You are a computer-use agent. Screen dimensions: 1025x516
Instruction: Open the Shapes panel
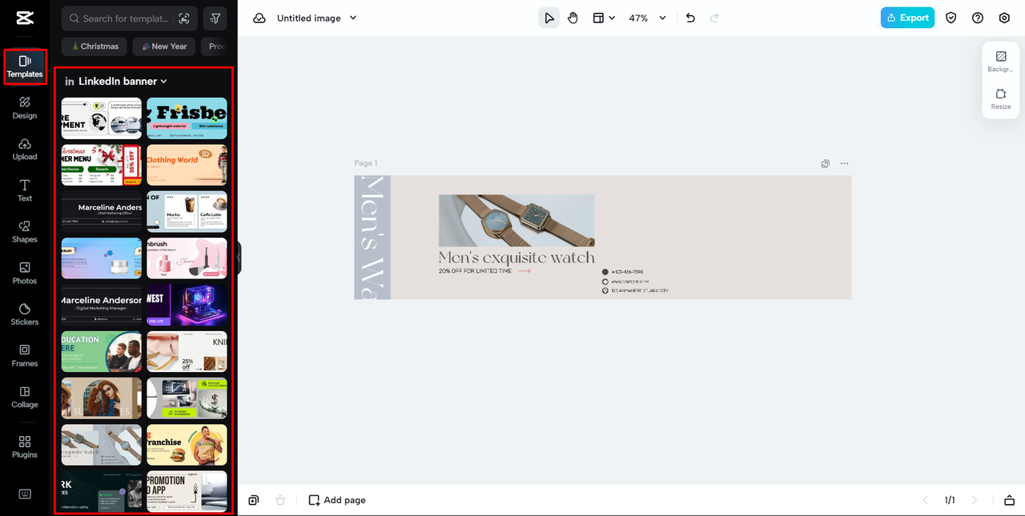(25, 232)
